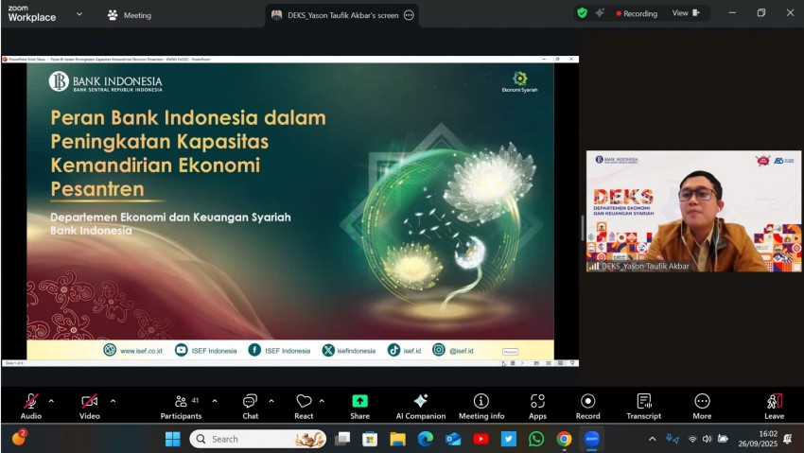Start Video camera
Image resolution: width=804 pixels, height=453 pixels.
point(89,407)
